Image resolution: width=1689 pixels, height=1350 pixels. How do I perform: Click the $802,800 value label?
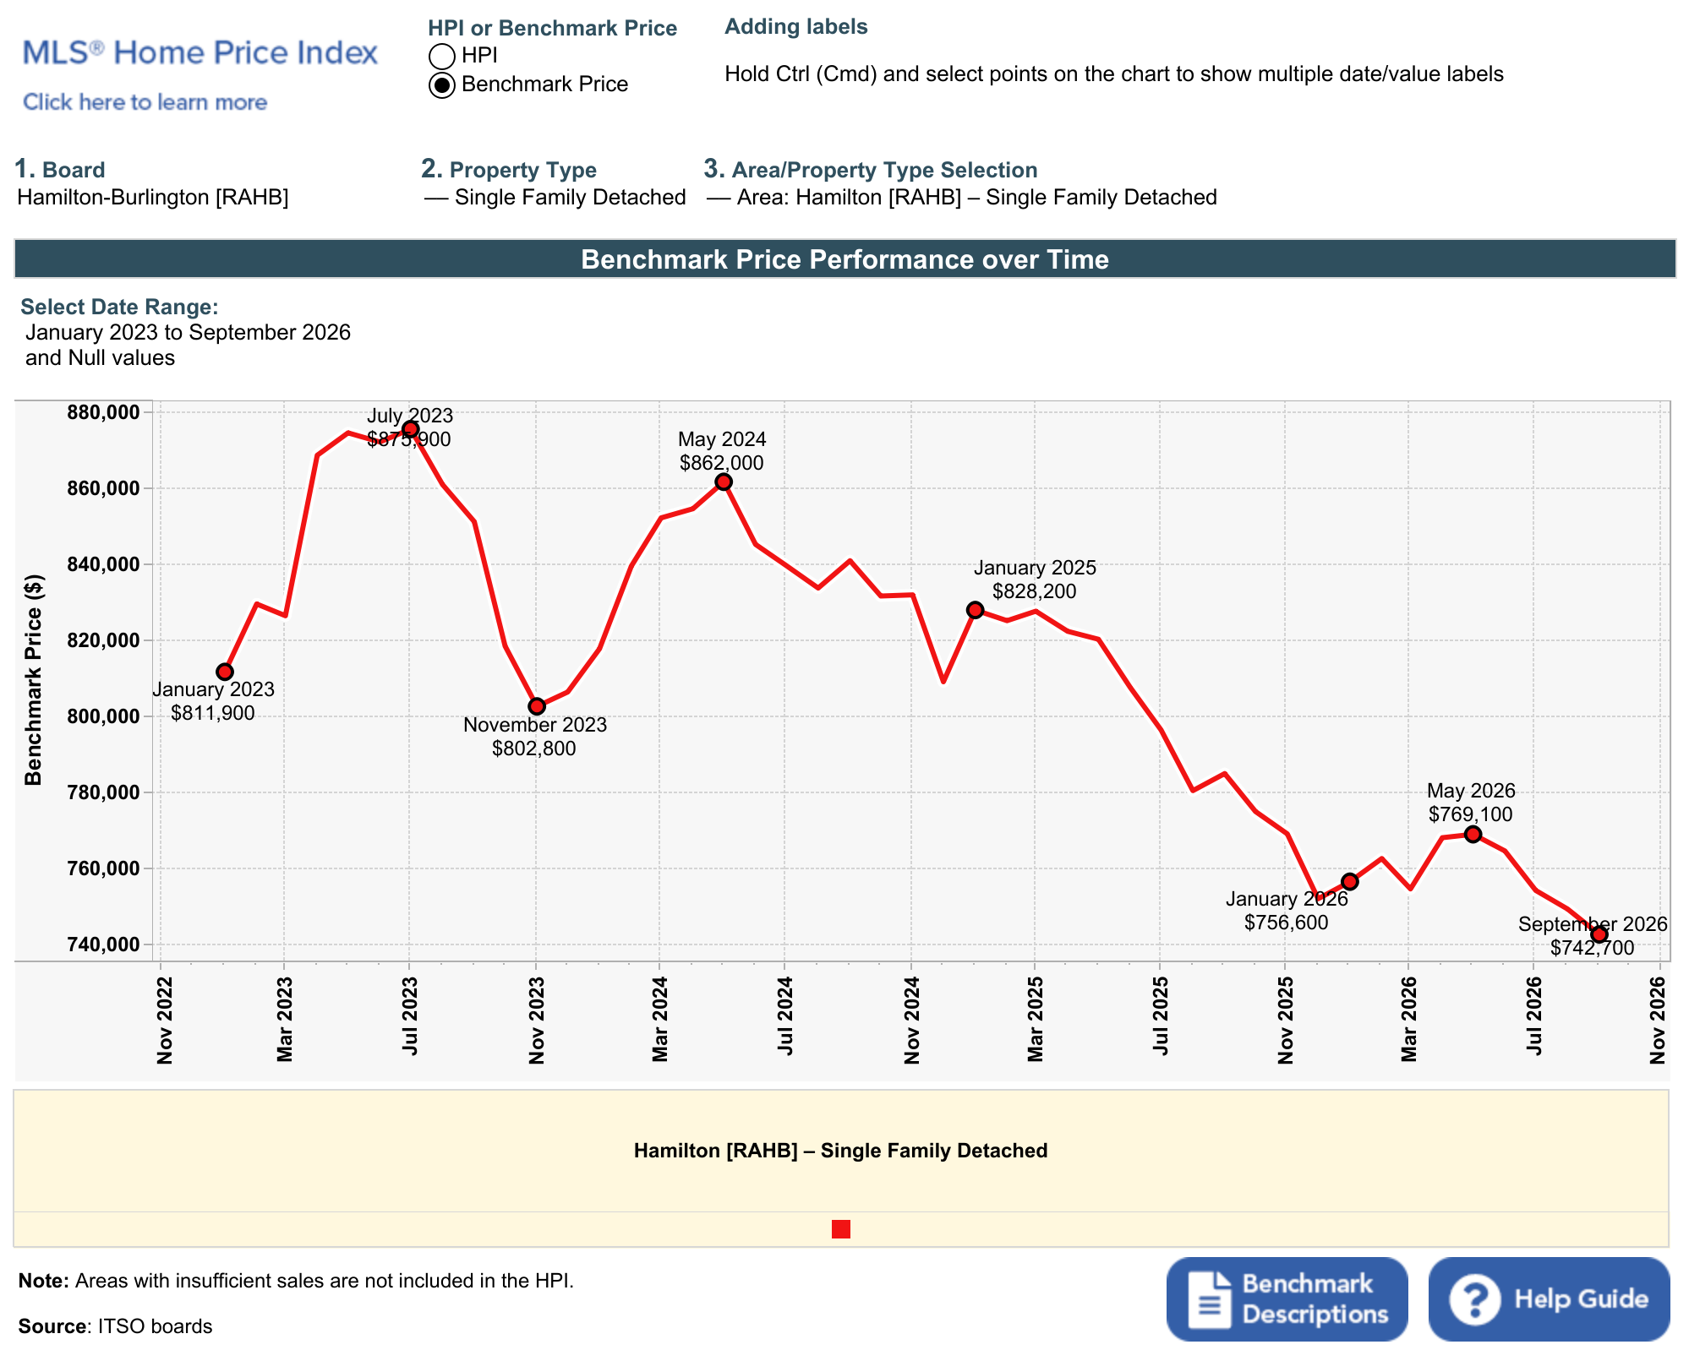click(533, 748)
